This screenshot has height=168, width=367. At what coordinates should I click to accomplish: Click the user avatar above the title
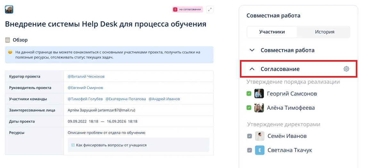tap(9, 10)
